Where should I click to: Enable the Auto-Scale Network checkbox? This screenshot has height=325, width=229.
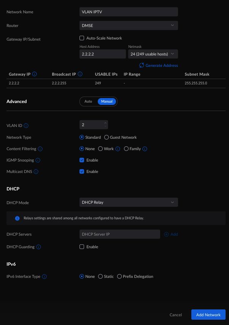pos(82,38)
